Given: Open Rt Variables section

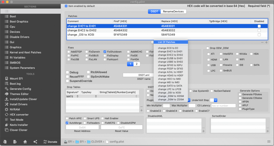Looking at the screenshot, I should [x=17, y=57].
